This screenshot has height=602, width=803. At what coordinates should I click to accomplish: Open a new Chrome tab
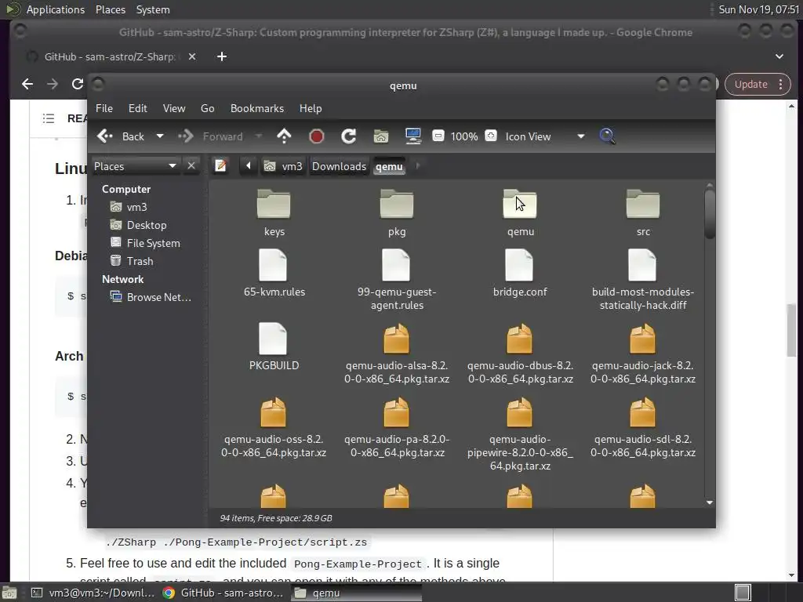[222, 56]
